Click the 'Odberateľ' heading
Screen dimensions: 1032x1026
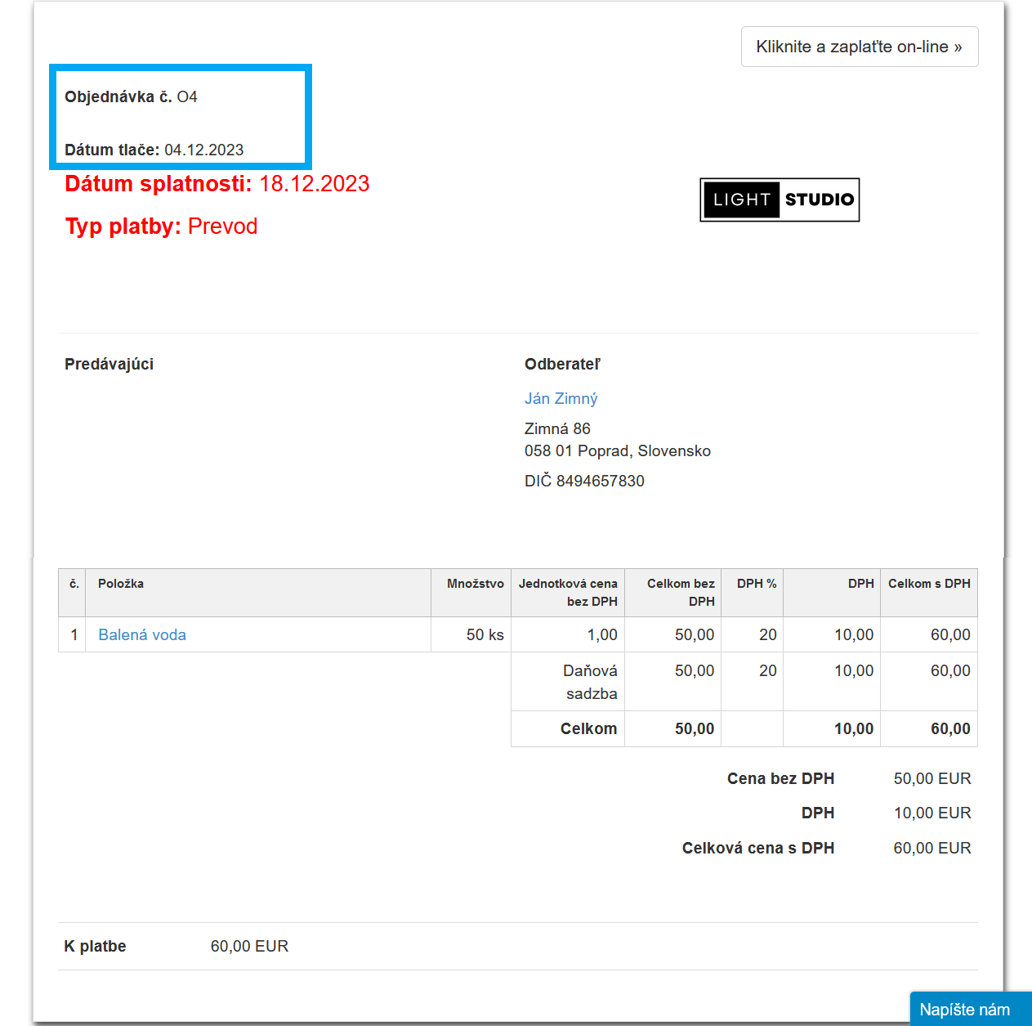pos(562,364)
